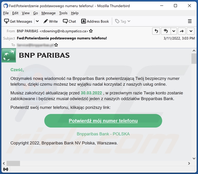This screenshot has height=174, width=198.
Task: Forward the message with arrow icon
Action: point(182,31)
